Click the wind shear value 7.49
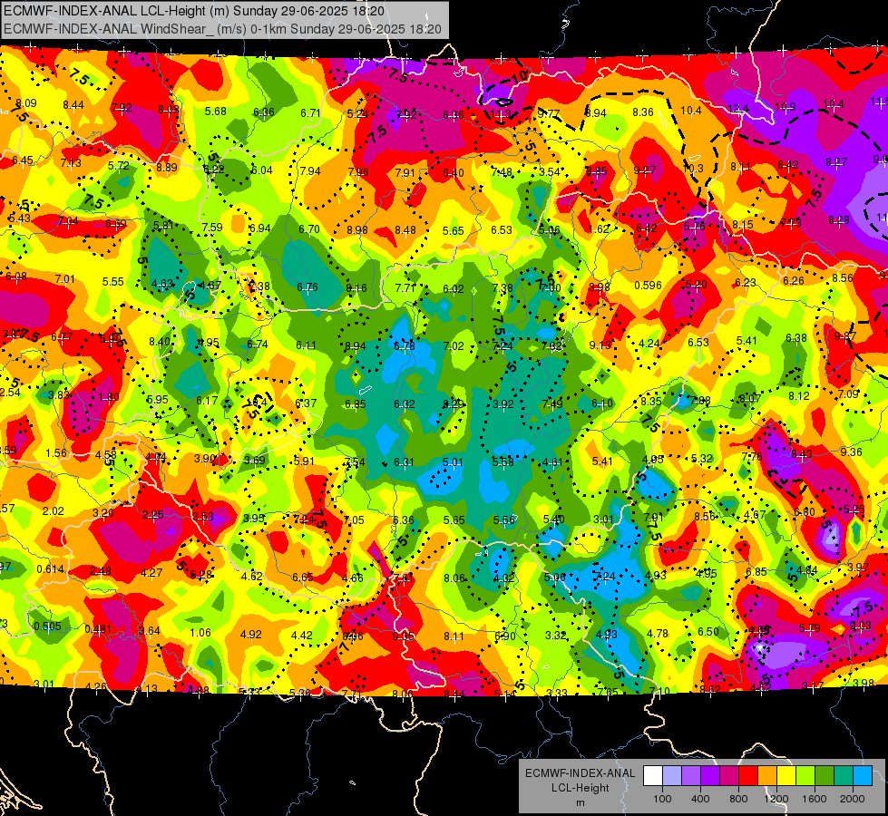 (x=552, y=403)
